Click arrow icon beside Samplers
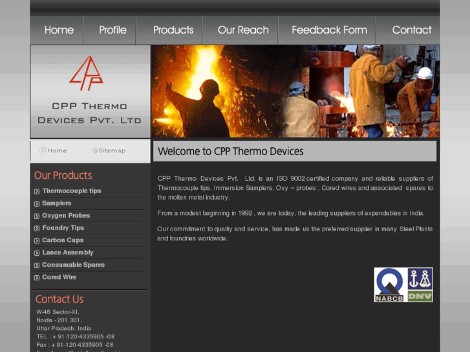 [37, 203]
